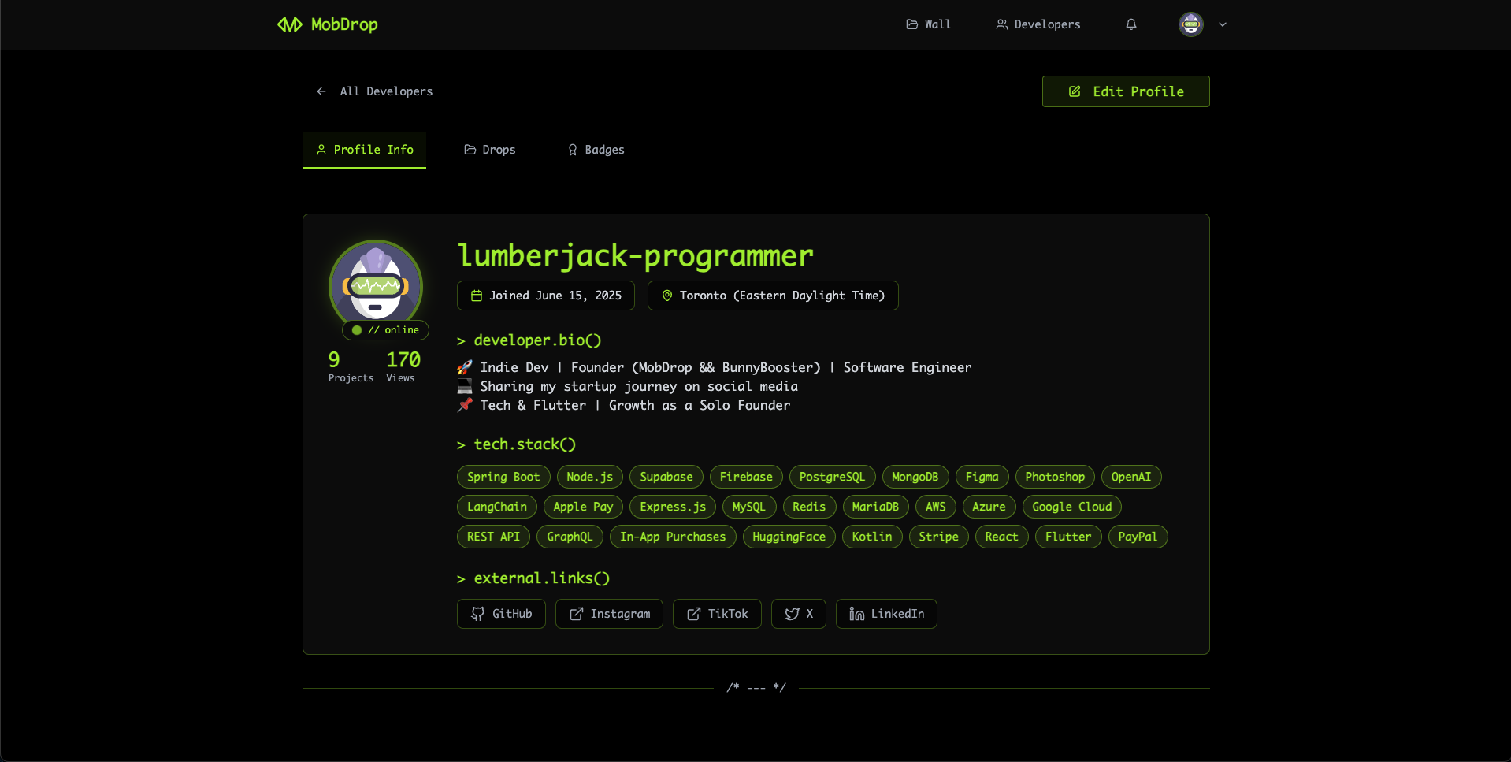Click the location pin icon by Toronto
This screenshot has height=762, width=1511.
click(x=667, y=296)
